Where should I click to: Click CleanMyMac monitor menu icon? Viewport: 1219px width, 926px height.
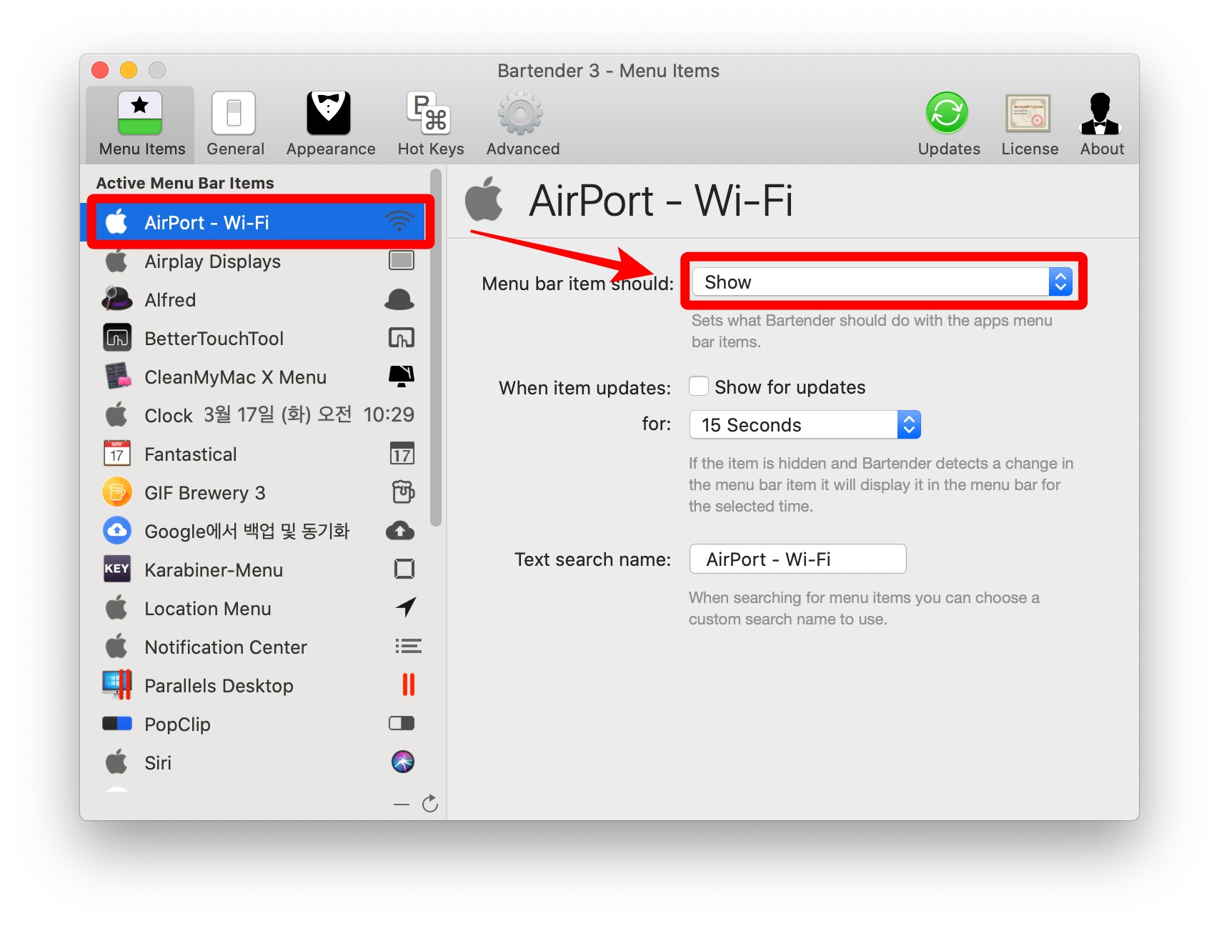pos(402,376)
